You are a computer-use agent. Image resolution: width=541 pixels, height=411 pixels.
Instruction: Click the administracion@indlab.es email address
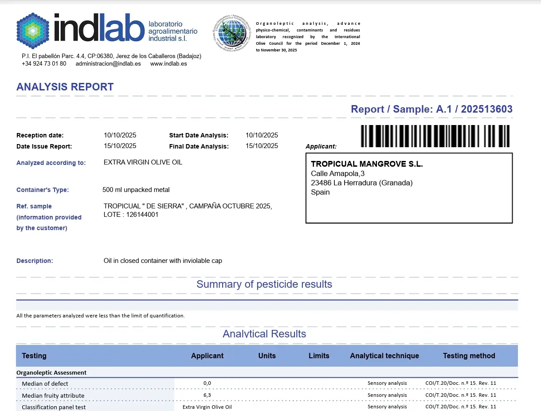click(108, 64)
